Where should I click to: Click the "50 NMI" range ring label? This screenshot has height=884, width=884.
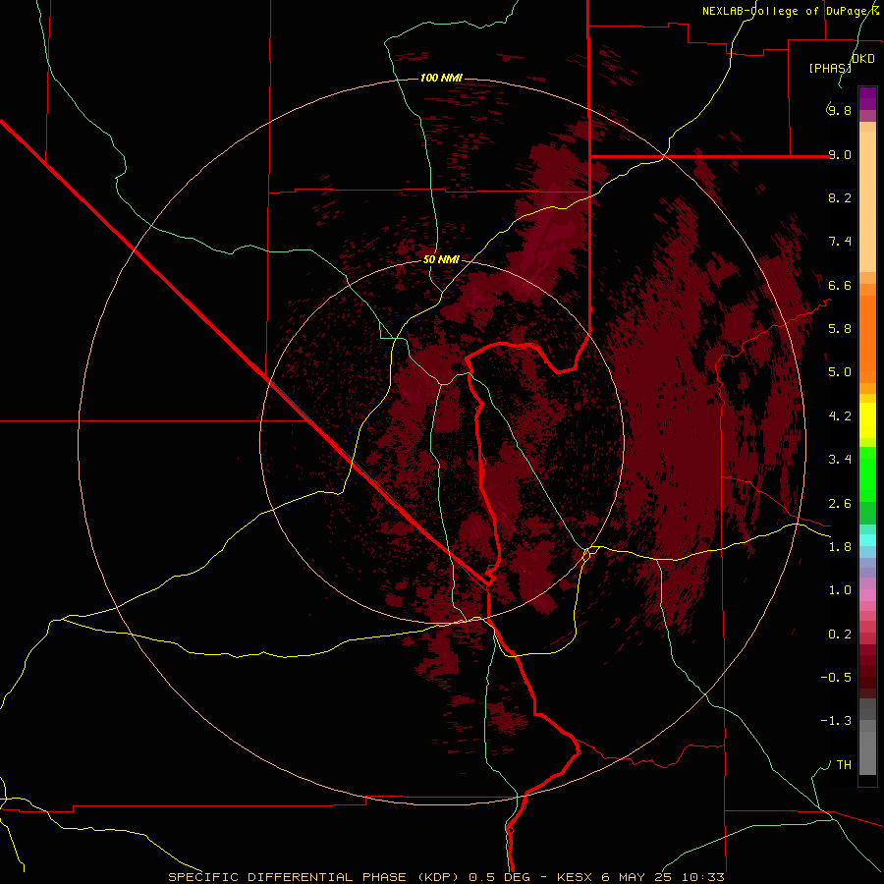tap(441, 259)
